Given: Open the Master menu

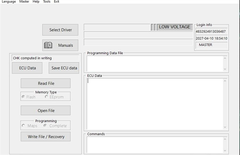Looking at the screenshot, I should [x=24, y=2].
